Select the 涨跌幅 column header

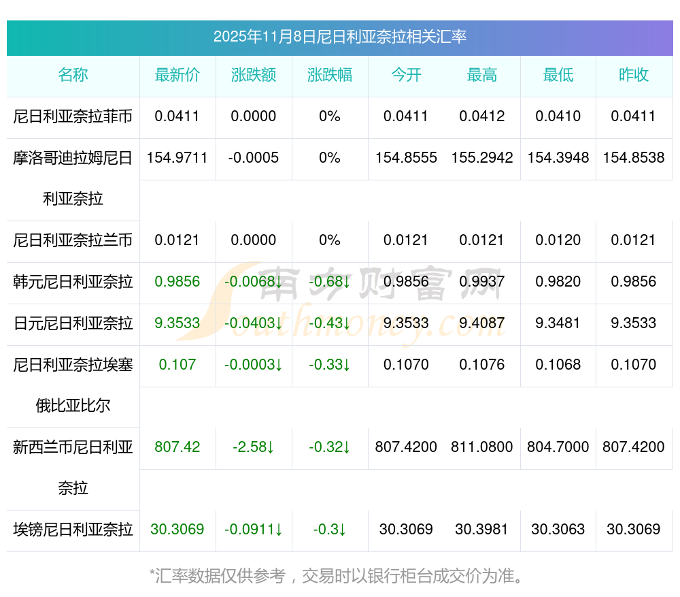tap(330, 76)
